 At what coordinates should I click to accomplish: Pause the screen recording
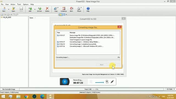click(65, 82)
